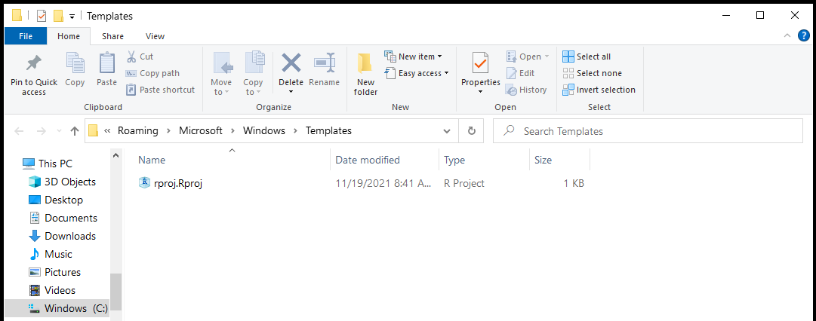Click the Delete icon in Organize group

291,63
